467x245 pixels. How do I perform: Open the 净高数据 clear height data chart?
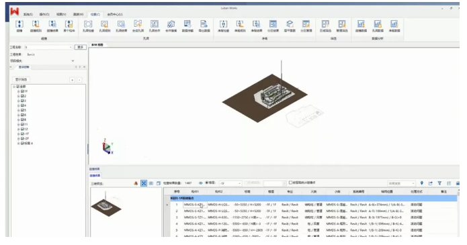394,26
